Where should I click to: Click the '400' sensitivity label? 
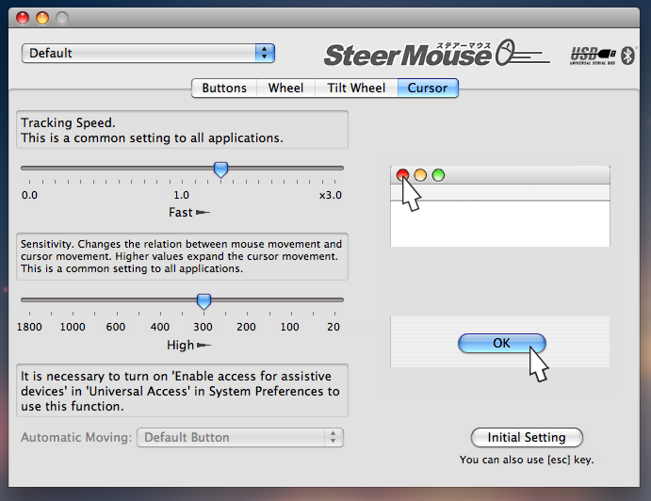(x=160, y=327)
